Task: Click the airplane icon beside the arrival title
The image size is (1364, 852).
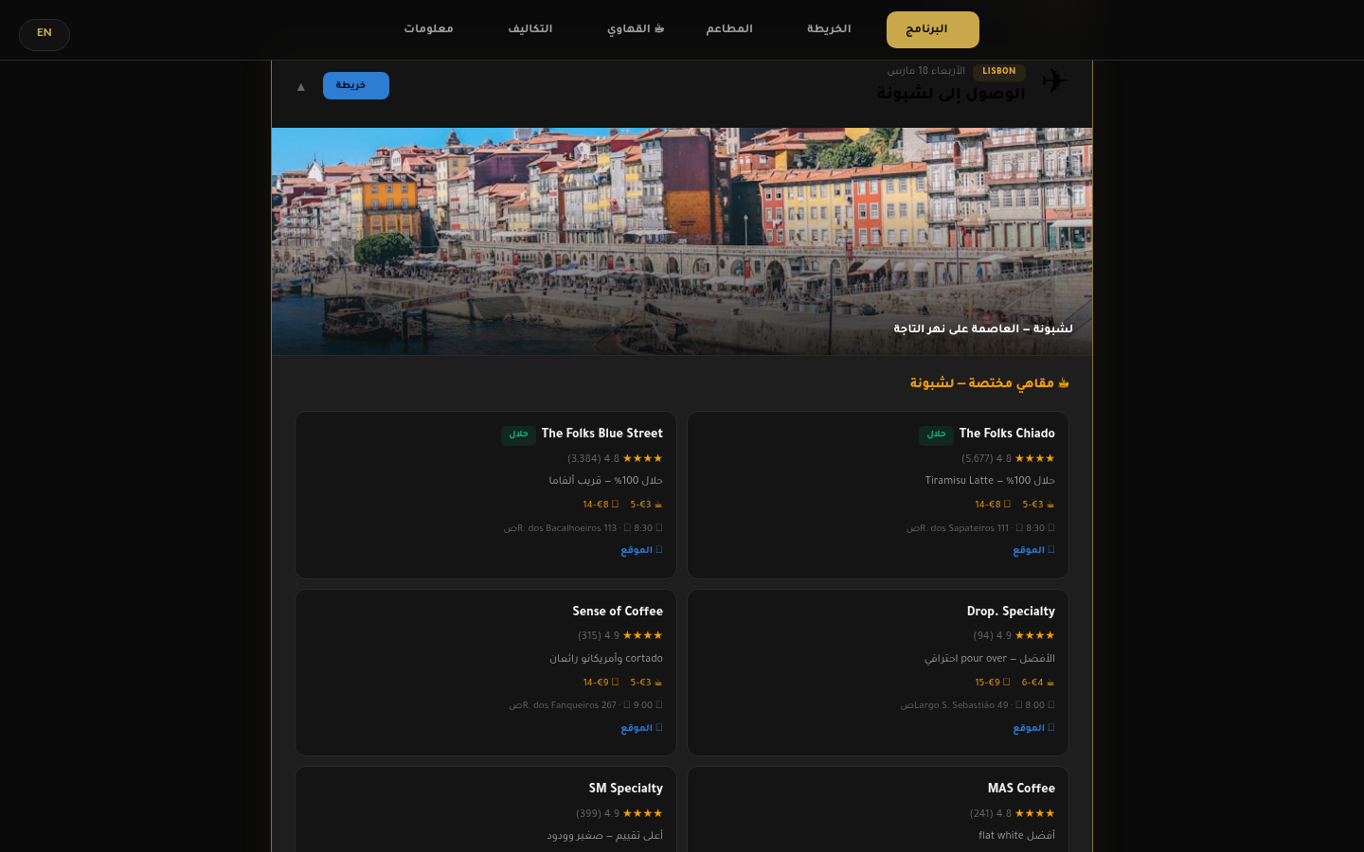Action: point(1054,80)
